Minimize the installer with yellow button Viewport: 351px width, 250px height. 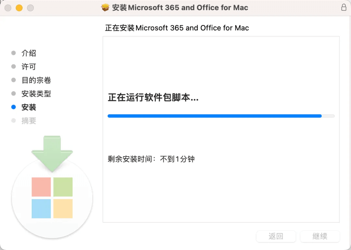click(19, 8)
